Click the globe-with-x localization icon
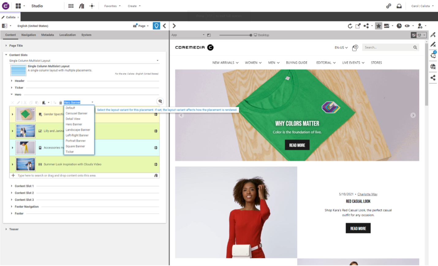 [x=433, y=67]
